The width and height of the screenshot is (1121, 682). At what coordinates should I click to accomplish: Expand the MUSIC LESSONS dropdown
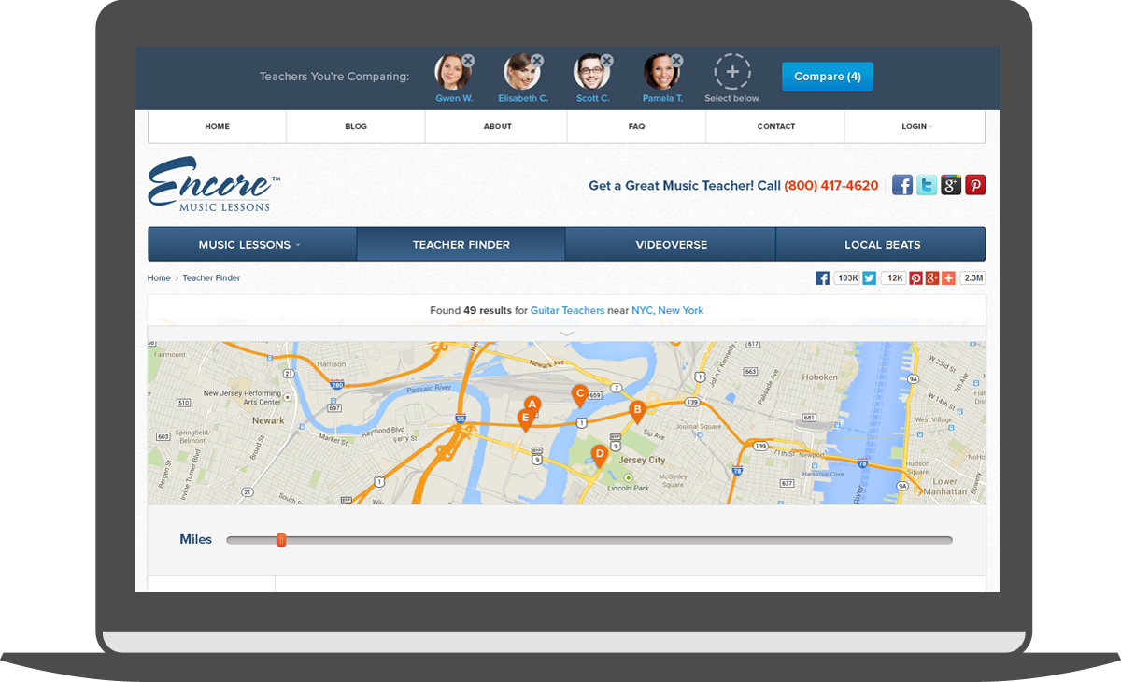click(x=251, y=244)
